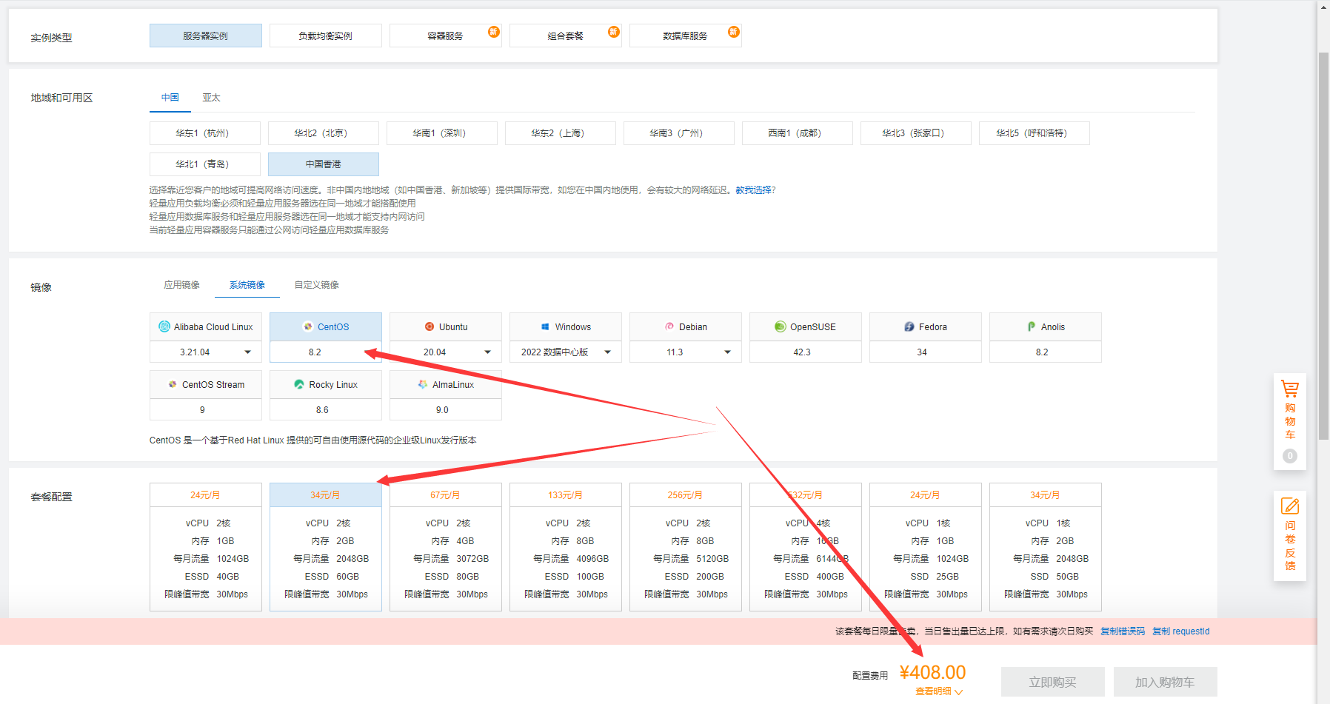Screen dimensions: 1330x704
Task: Select CentOS version 8.2 field
Action: coord(326,352)
